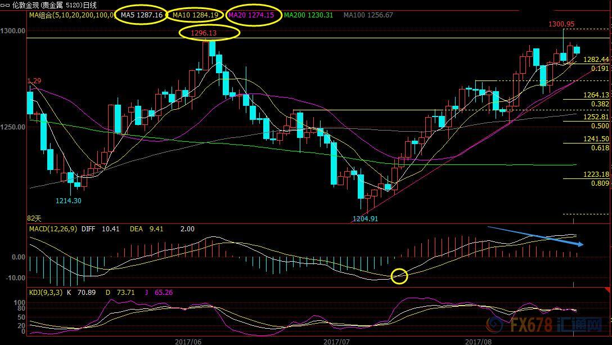Click the 1214.30 low price marker
Image resolution: width=612 pixels, height=345 pixels.
(67, 200)
